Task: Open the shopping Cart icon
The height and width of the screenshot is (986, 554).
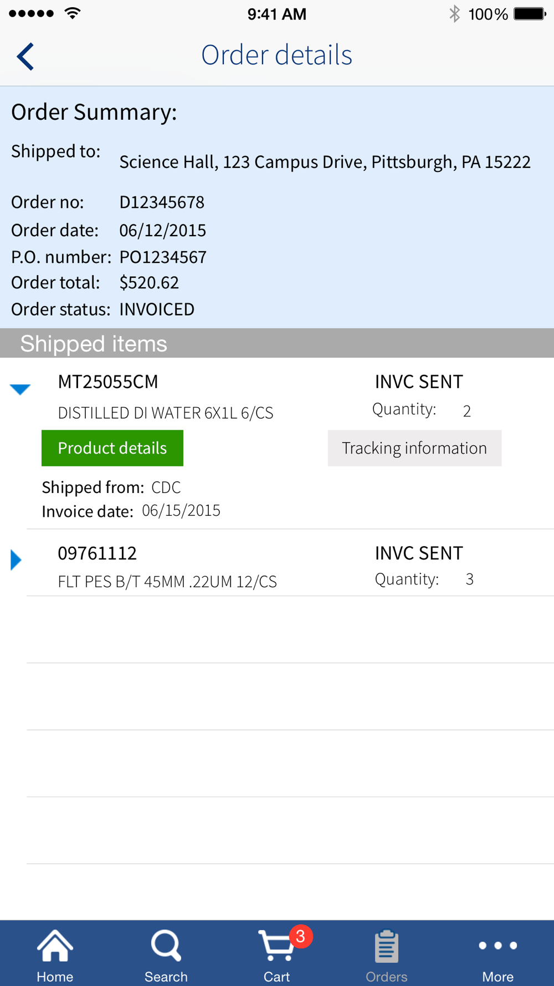Action: 275,946
